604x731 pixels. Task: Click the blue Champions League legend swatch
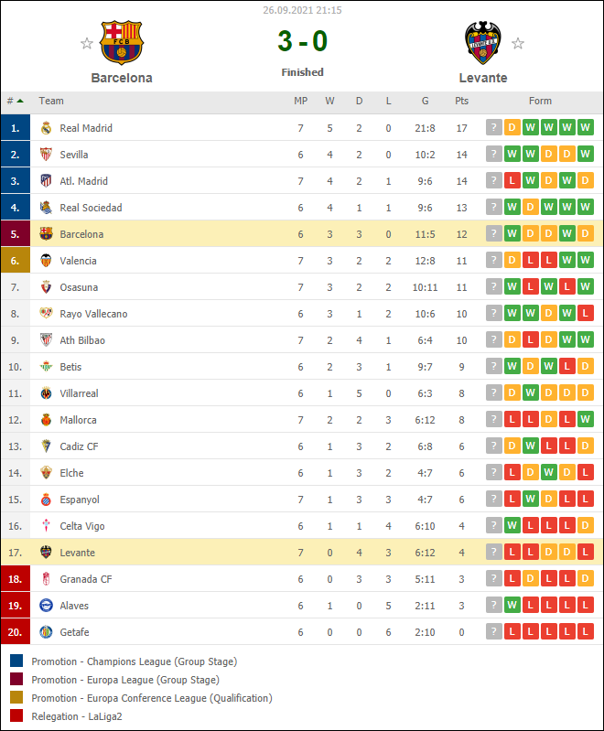16,661
